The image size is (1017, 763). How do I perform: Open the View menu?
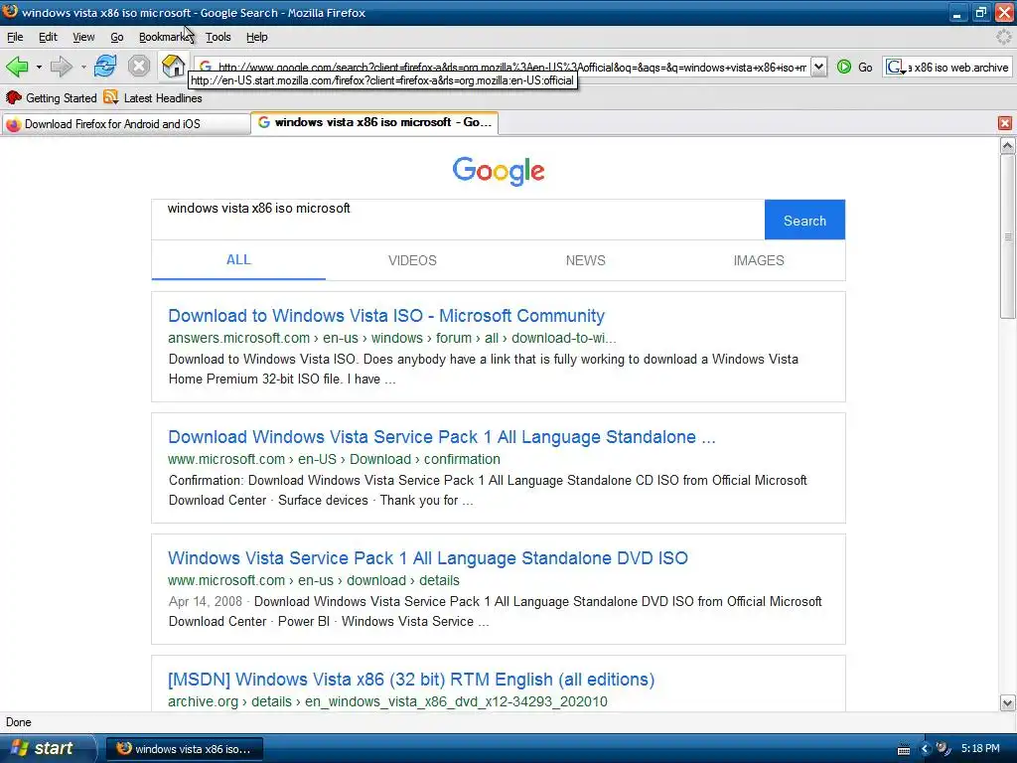pyautogui.click(x=83, y=37)
